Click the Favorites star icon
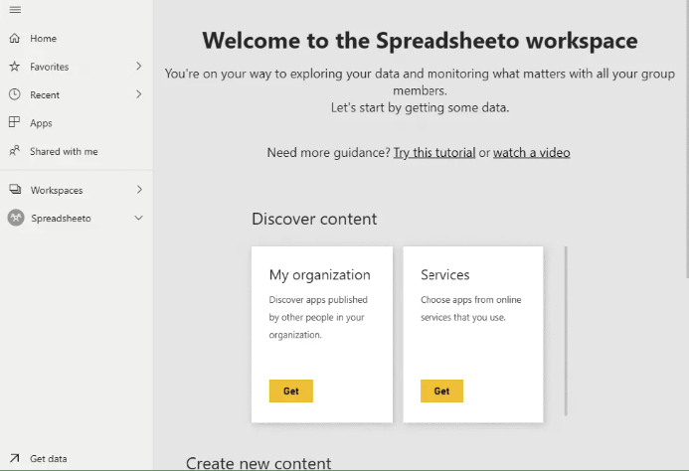This screenshot has width=689, height=471. [14, 67]
